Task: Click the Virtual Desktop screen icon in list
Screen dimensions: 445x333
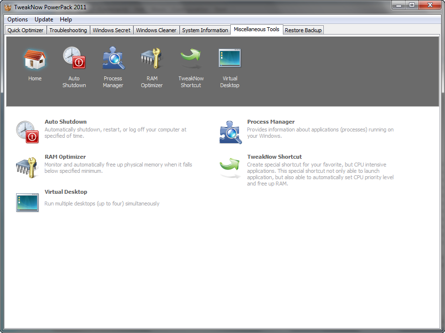Action: [x=27, y=203]
